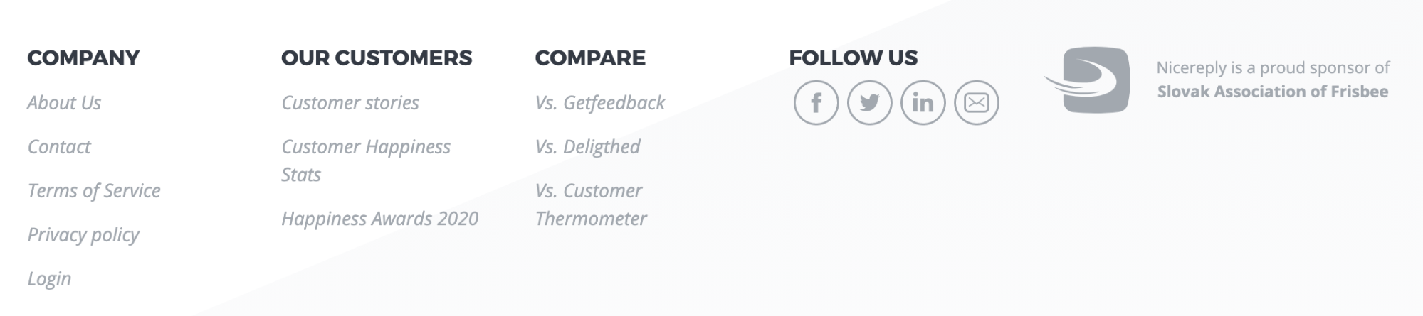Image resolution: width=1423 pixels, height=316 pixels.
Task: Open Customer Happiness Stats
Action: (366, 160)
